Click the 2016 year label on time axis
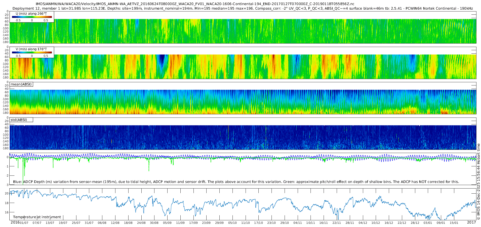Viewport: 481px width, 227px height. (15, 222)
